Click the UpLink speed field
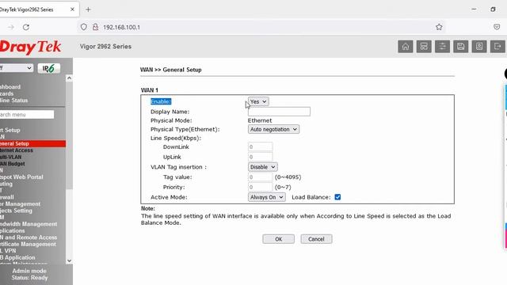 261,157
